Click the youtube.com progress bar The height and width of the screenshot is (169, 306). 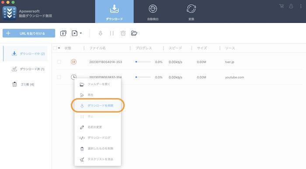click(143, 77)
